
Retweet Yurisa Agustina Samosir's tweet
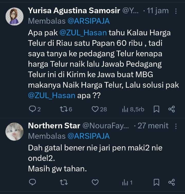pyautogui.click(x=63, y=109)
